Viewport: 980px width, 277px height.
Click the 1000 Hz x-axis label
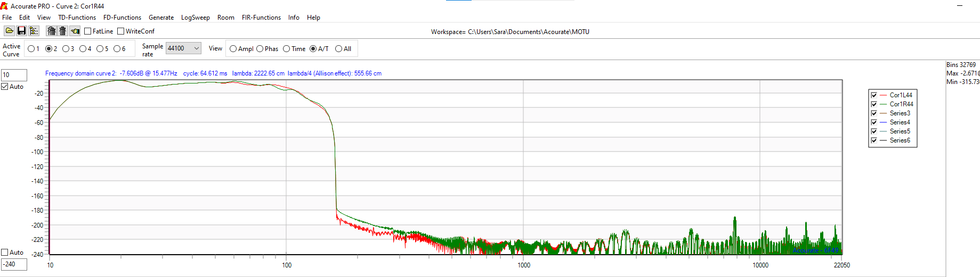[524, 265]
